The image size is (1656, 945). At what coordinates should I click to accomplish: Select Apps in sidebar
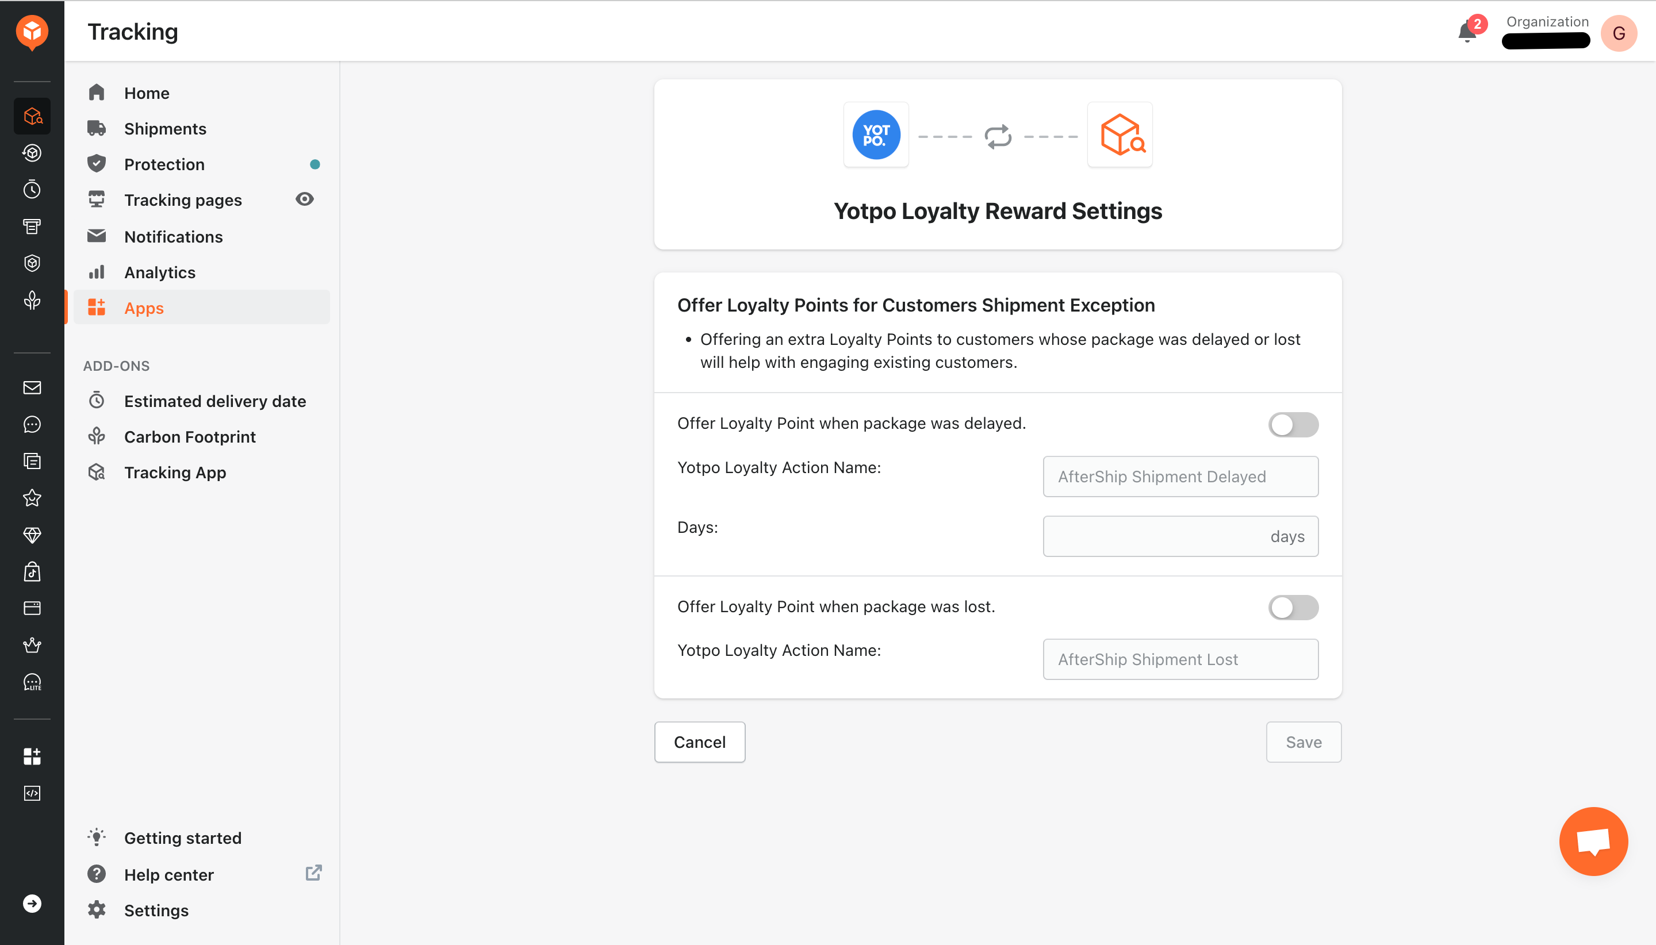(202, 308)
